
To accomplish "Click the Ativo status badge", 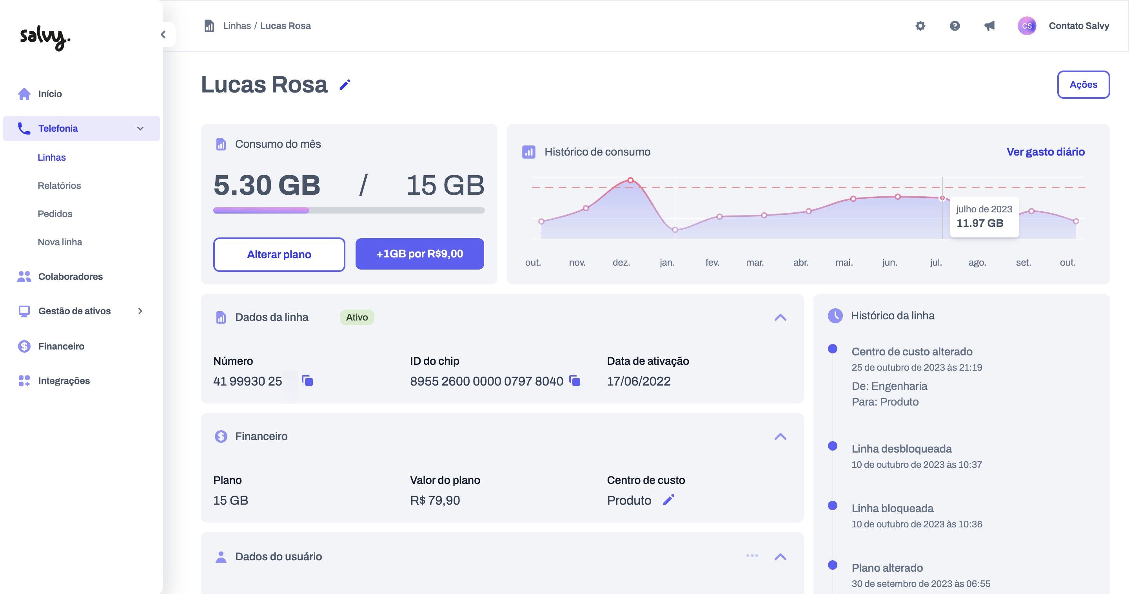I will tap(357, 317).
